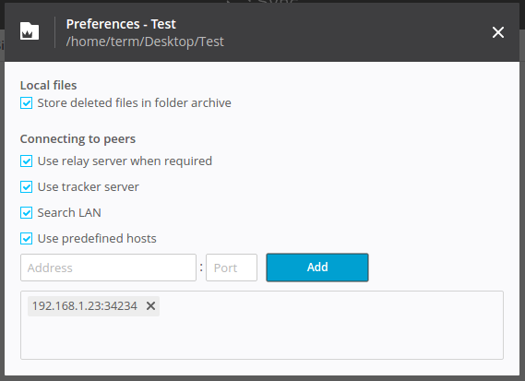
Task: Click the Search LAN label text
Action: [x=69, y=212]
